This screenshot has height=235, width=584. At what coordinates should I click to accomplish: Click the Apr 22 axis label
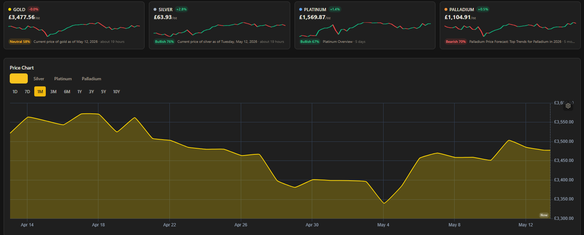169,225
